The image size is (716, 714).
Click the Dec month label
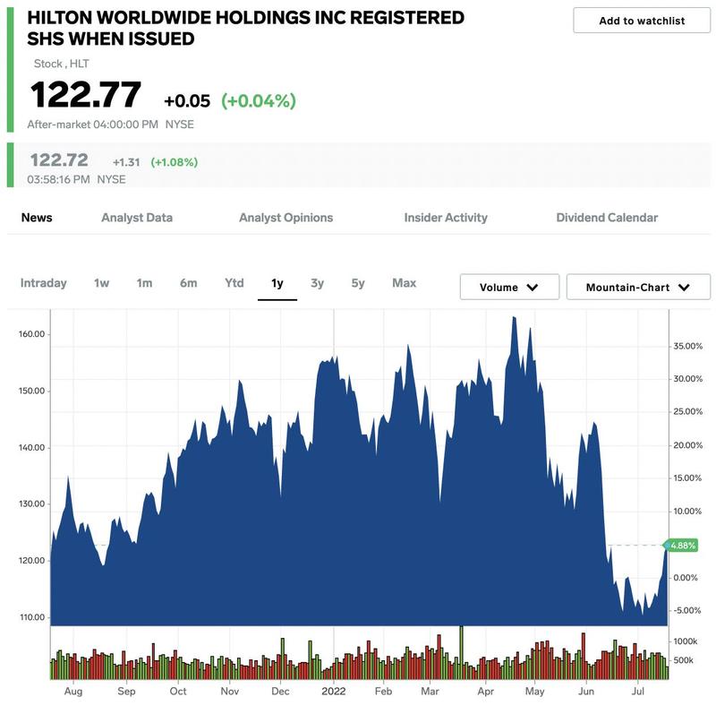pyautogui.click(x=280, y=691)
